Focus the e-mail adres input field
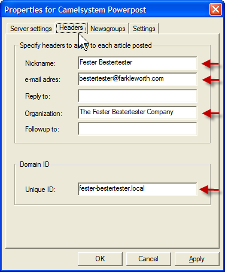The image size is (225, 272). tap(138, 79)
